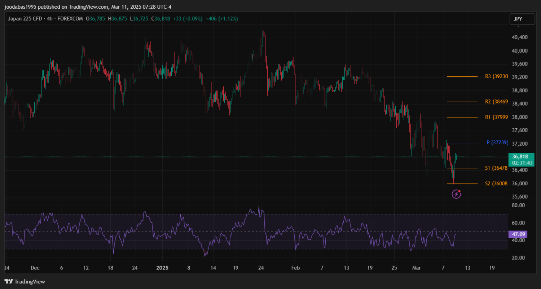Click the current price label 36,818

tap(520, 156)
